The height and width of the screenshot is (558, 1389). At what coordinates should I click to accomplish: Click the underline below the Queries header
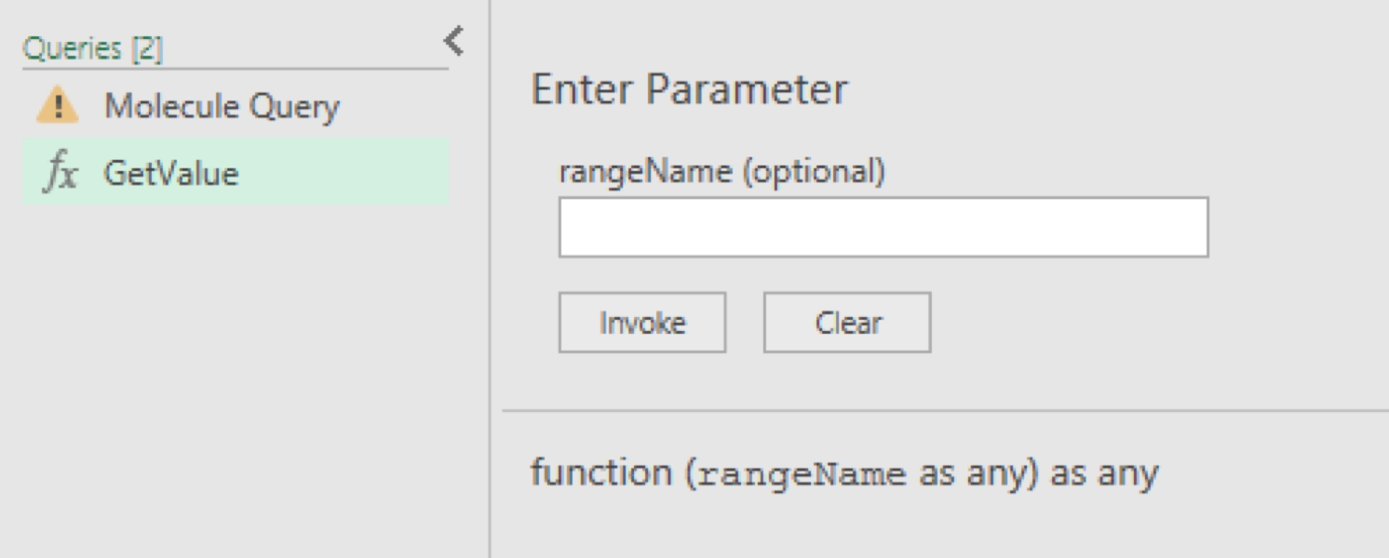(235, 68)
